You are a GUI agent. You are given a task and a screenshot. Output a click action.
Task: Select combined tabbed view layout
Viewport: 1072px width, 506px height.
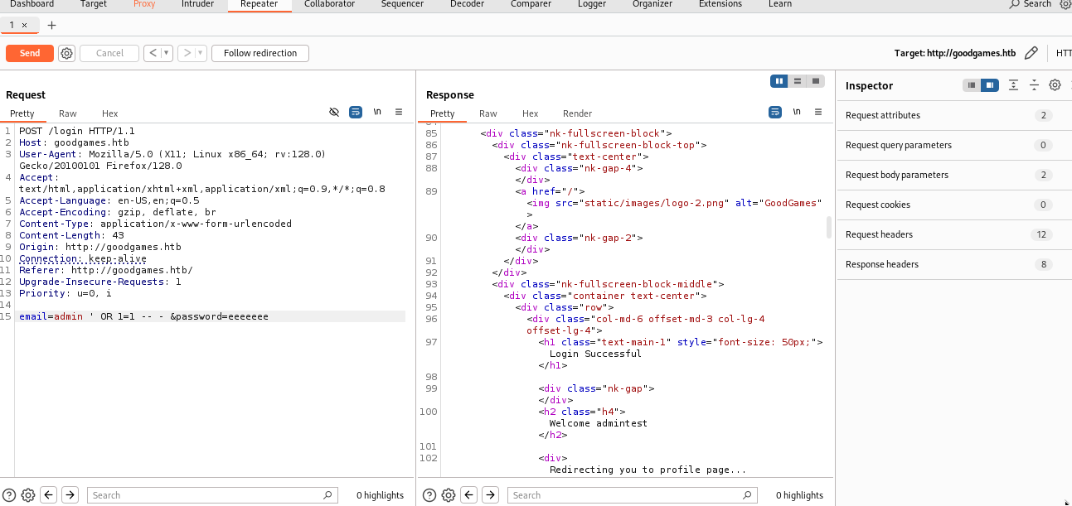point(816,81)
